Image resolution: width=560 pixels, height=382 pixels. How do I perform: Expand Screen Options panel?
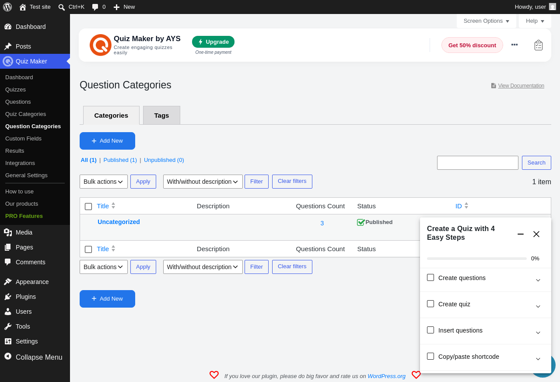click(486, 21)
